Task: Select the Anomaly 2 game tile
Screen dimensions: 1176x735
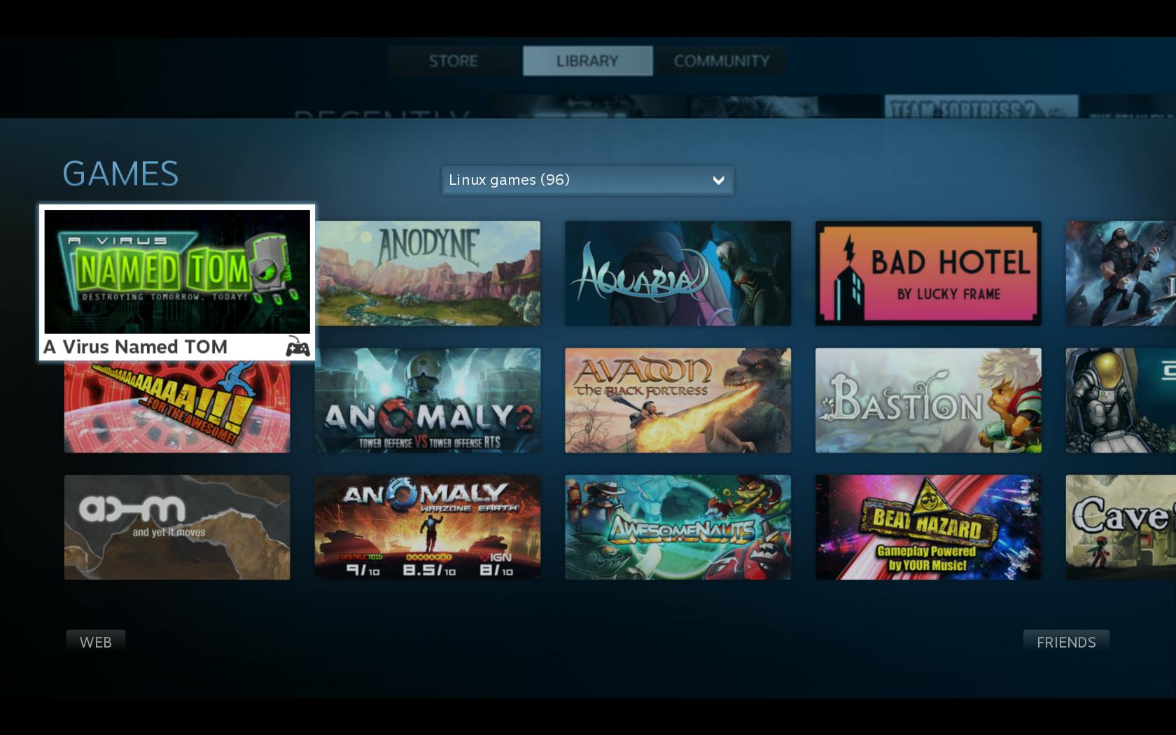Action: (428, 400)
